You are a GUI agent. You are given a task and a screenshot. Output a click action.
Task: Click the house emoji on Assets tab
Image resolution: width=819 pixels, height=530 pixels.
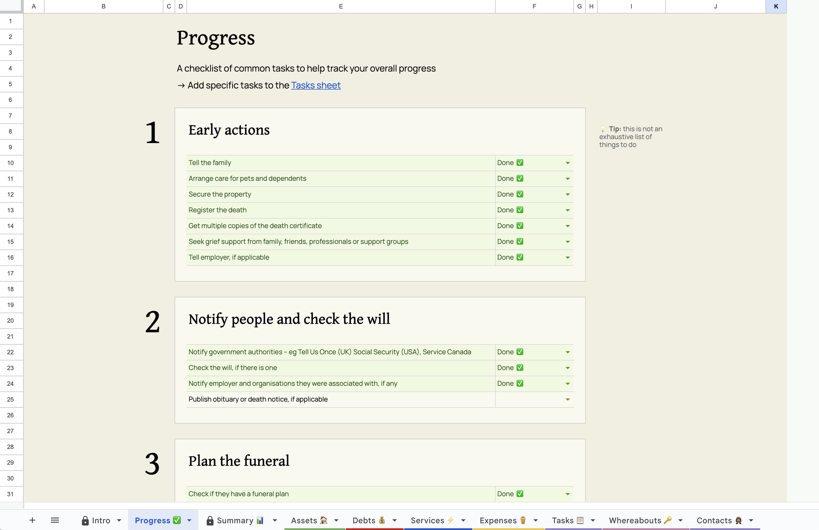[323, 520]
